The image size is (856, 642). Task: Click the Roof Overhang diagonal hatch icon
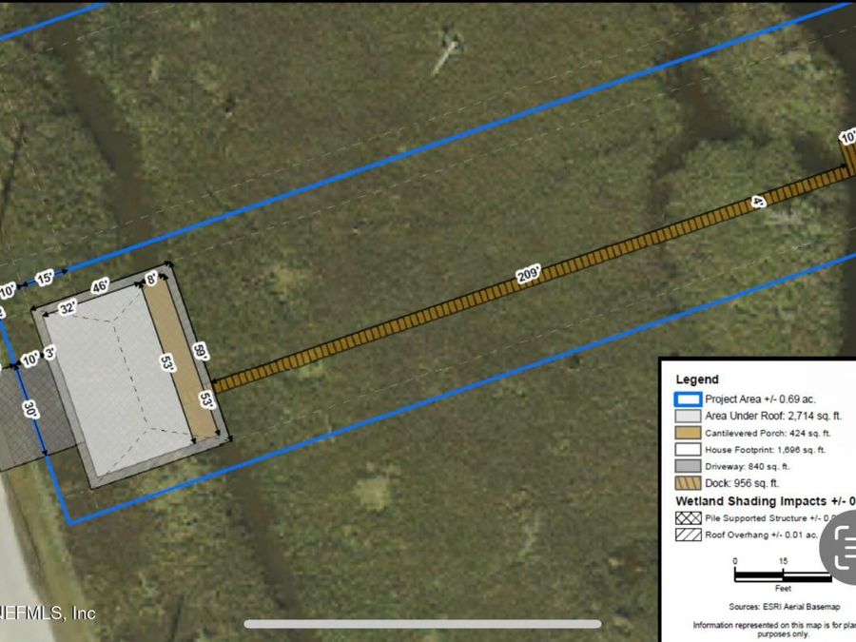[688, 535]
